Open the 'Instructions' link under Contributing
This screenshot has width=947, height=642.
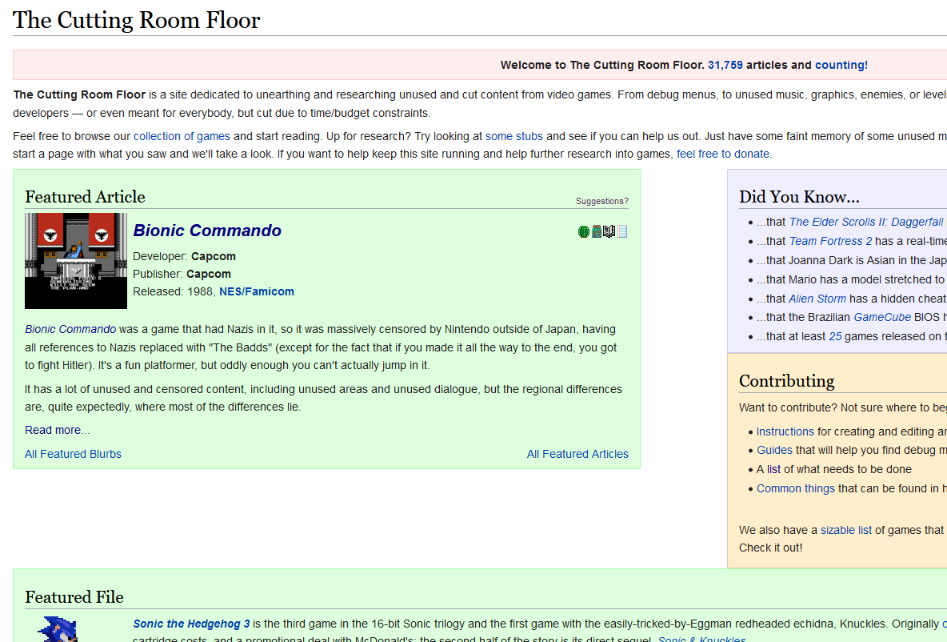click(785, 431)
